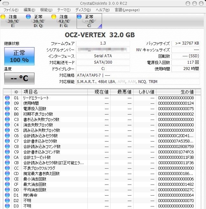
Task: Click status icon of row C3
Action: point(7,119)
